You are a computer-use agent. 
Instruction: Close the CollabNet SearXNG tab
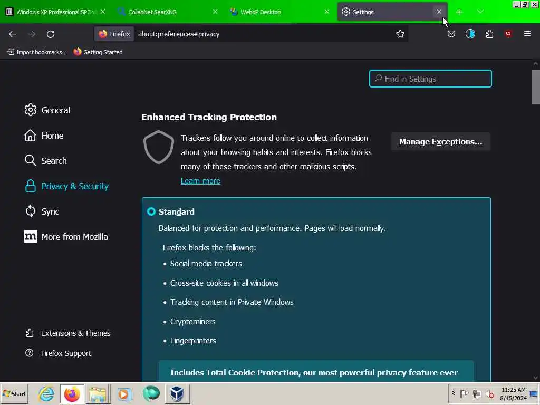pos(215,12)
